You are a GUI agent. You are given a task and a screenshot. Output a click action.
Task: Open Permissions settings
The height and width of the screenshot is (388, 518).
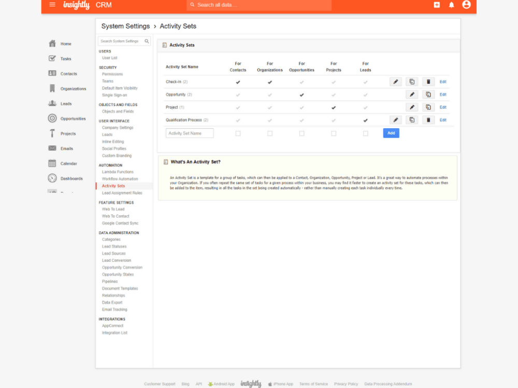click(112, 74)
